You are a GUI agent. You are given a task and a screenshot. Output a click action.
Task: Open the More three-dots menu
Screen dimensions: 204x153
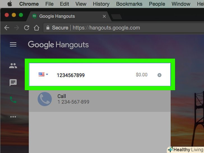point(13,117)
